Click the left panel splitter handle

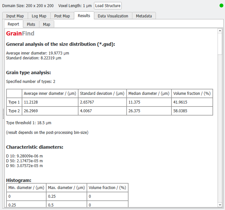(3, 114)
